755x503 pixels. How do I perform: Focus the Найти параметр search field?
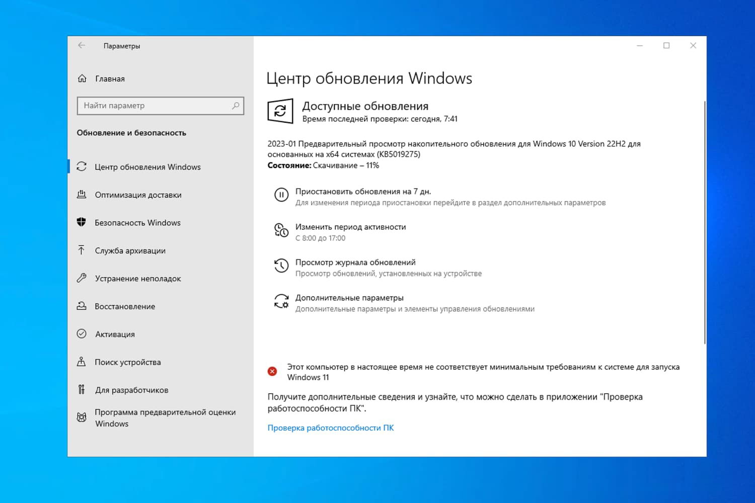tap(161, 106)
